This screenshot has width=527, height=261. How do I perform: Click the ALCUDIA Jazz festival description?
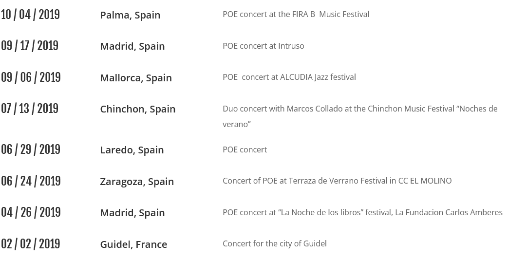tap(289, 77)
